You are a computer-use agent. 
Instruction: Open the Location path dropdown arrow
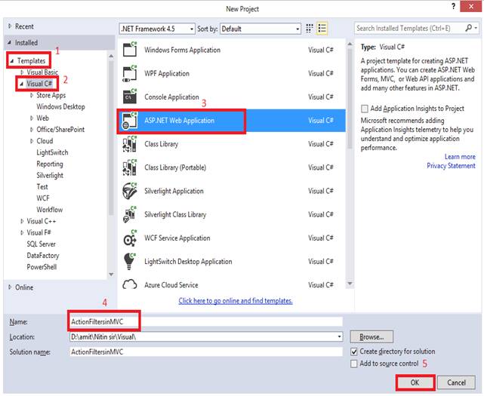tap(339, 336)
